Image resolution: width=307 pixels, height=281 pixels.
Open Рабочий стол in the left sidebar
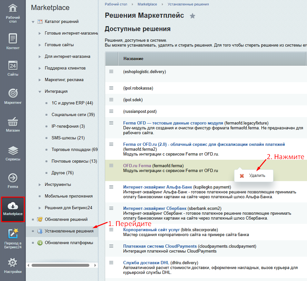click(x=13, y=13)
